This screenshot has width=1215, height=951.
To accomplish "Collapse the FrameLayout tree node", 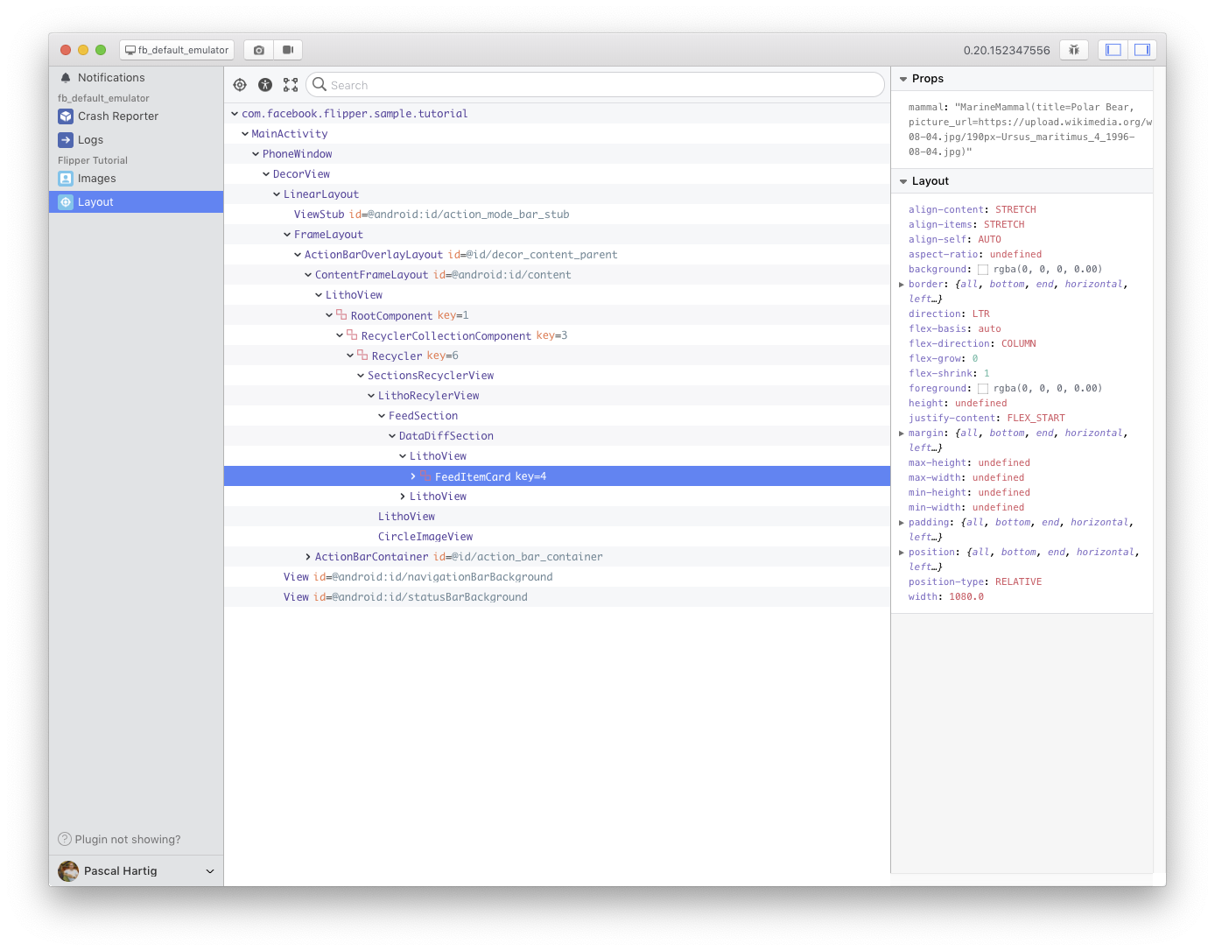I will point(286,234).
